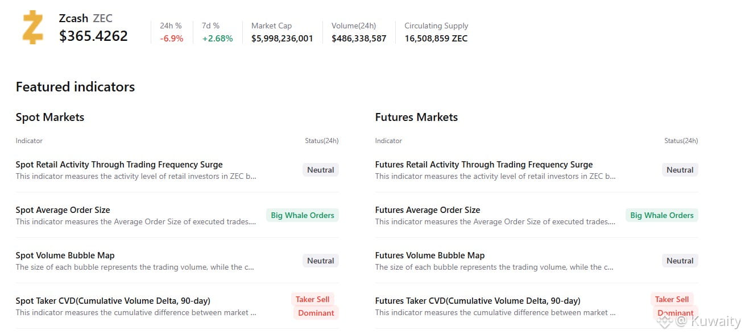Select the Futures Markets heading
Image resolution: width=745 pixels, height=335 pixels.
click(416, 118)
